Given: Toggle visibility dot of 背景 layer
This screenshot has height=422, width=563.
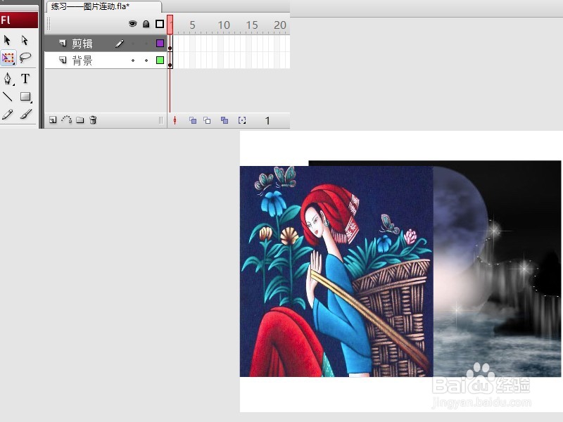Looking at the screenshot, I should [133, 60].
